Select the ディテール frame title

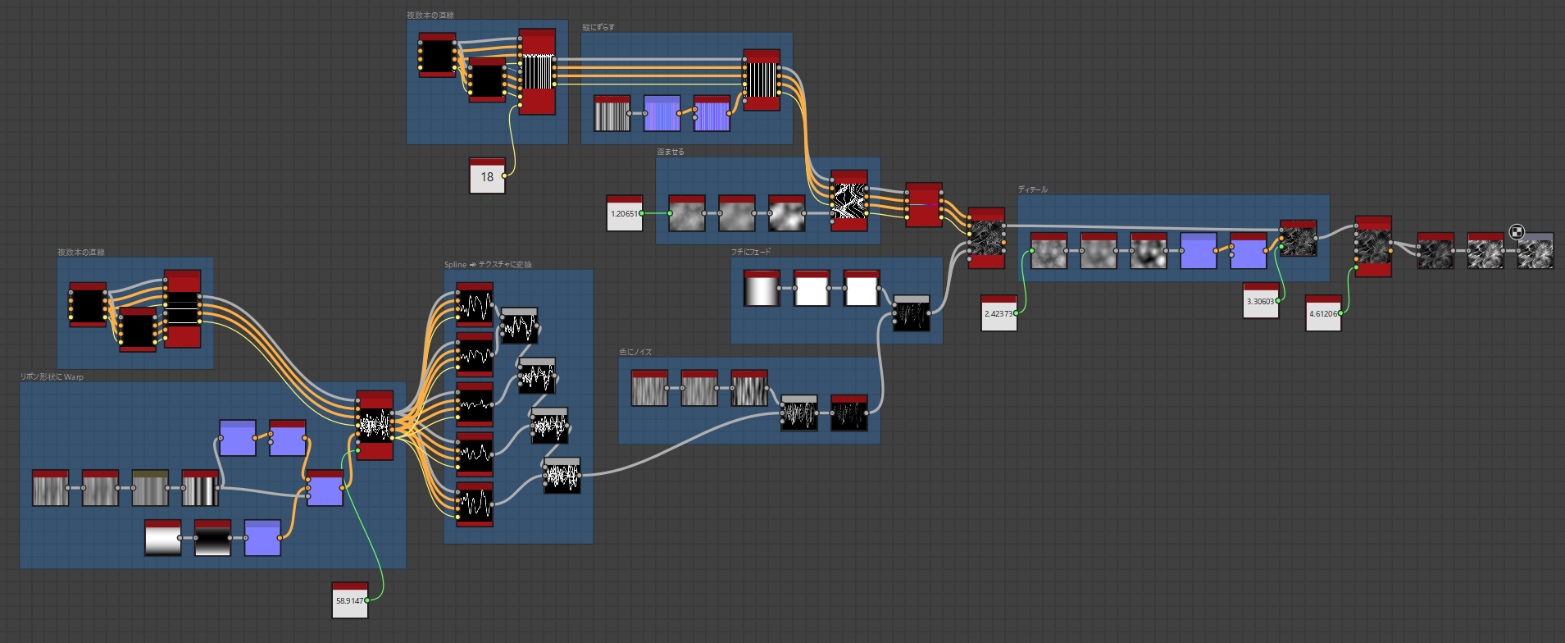pos(1032,189)
